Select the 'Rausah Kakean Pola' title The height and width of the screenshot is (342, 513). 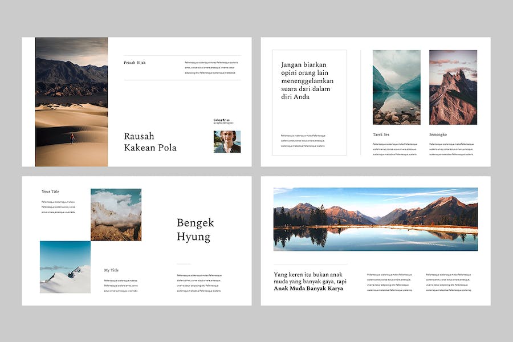point(150,142)
